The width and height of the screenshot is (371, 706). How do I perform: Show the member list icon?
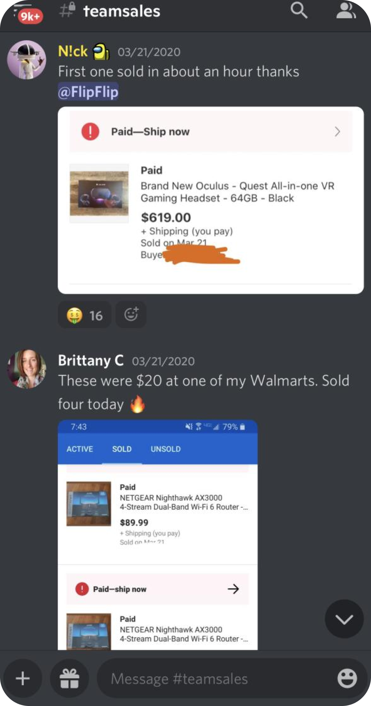point(346,10)
